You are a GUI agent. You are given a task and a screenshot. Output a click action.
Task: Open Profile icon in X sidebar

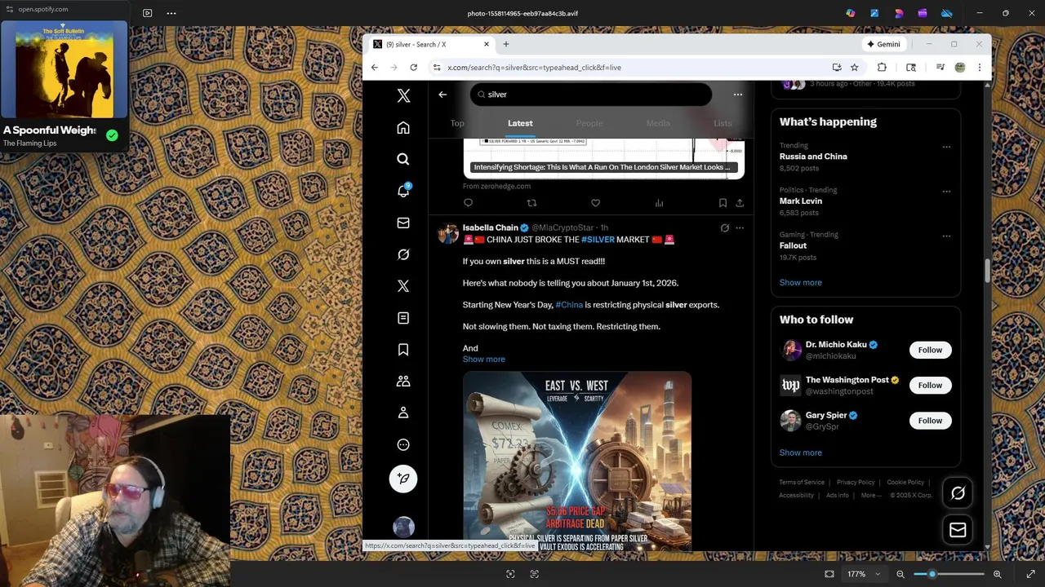click(403, 413)
